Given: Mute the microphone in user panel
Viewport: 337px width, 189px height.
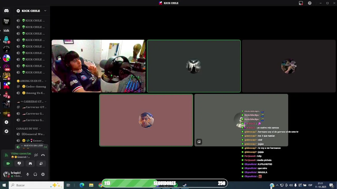Looking at the screenshot, I should (x=28, y=174).
